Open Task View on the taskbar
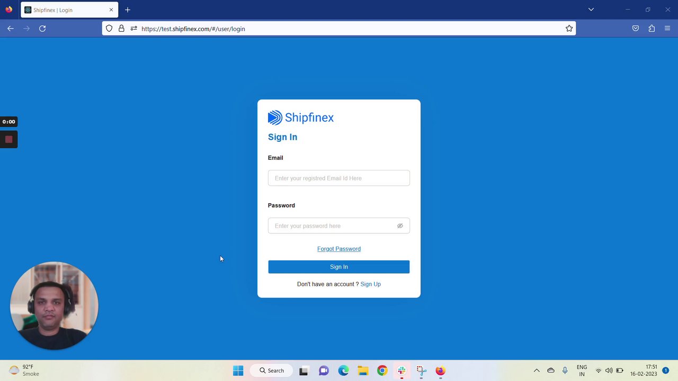678x381 pixels. click(304, 370)
